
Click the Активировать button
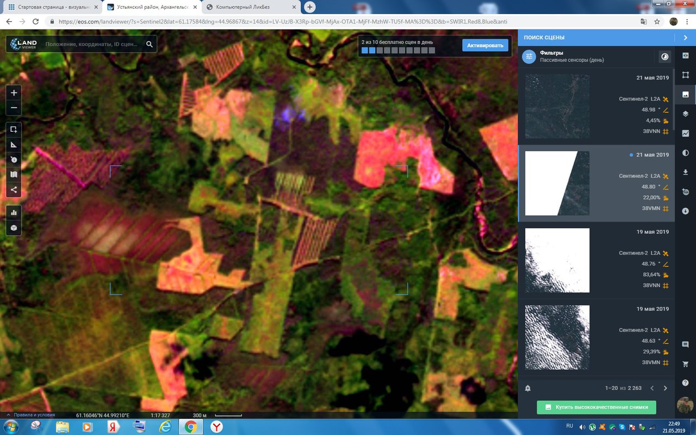485,45
